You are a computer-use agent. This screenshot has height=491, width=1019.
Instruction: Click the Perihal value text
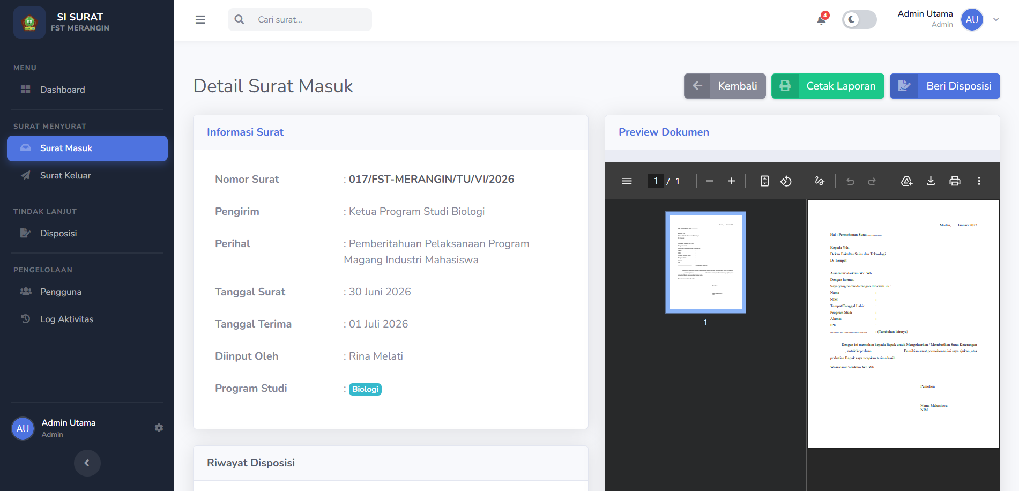click(436, 252)
